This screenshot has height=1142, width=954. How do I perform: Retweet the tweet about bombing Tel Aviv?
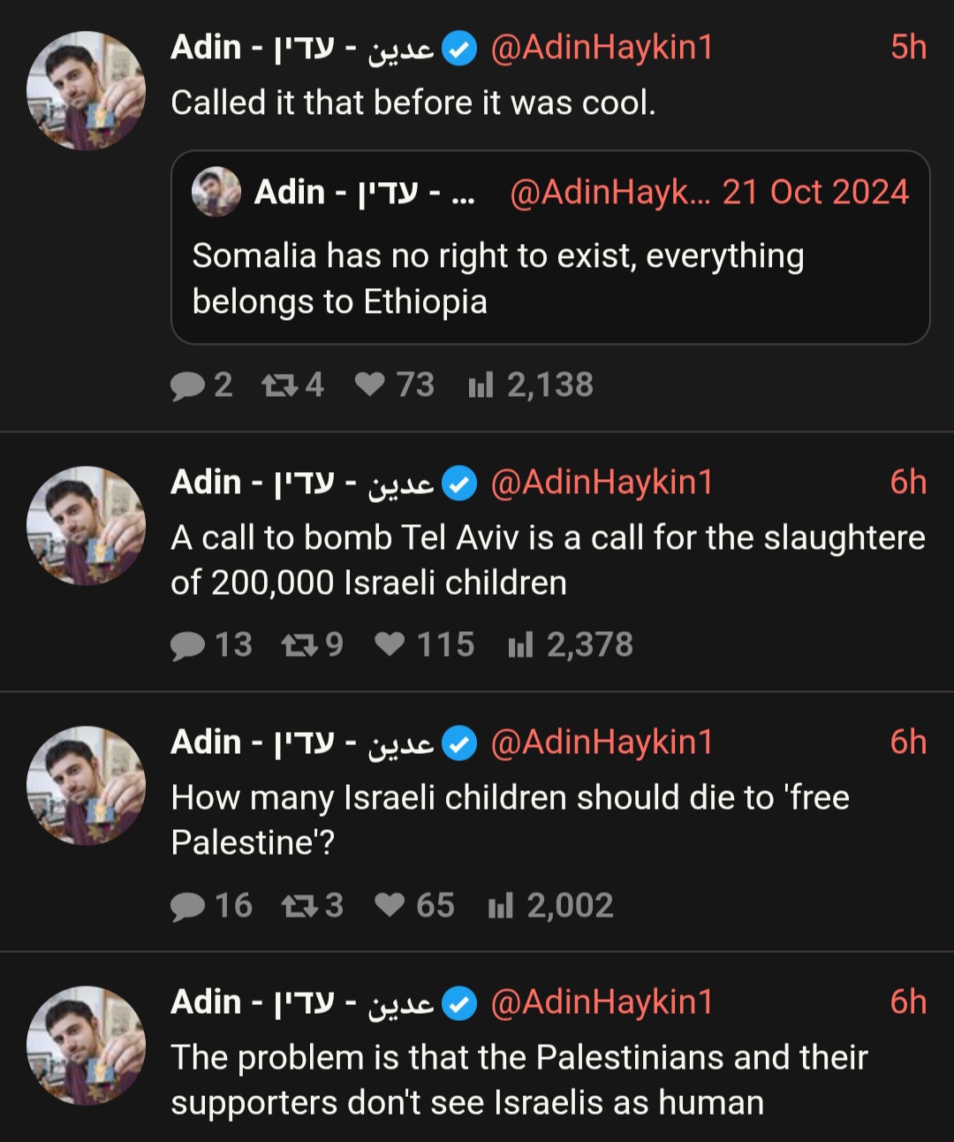[x=313, y=645]
